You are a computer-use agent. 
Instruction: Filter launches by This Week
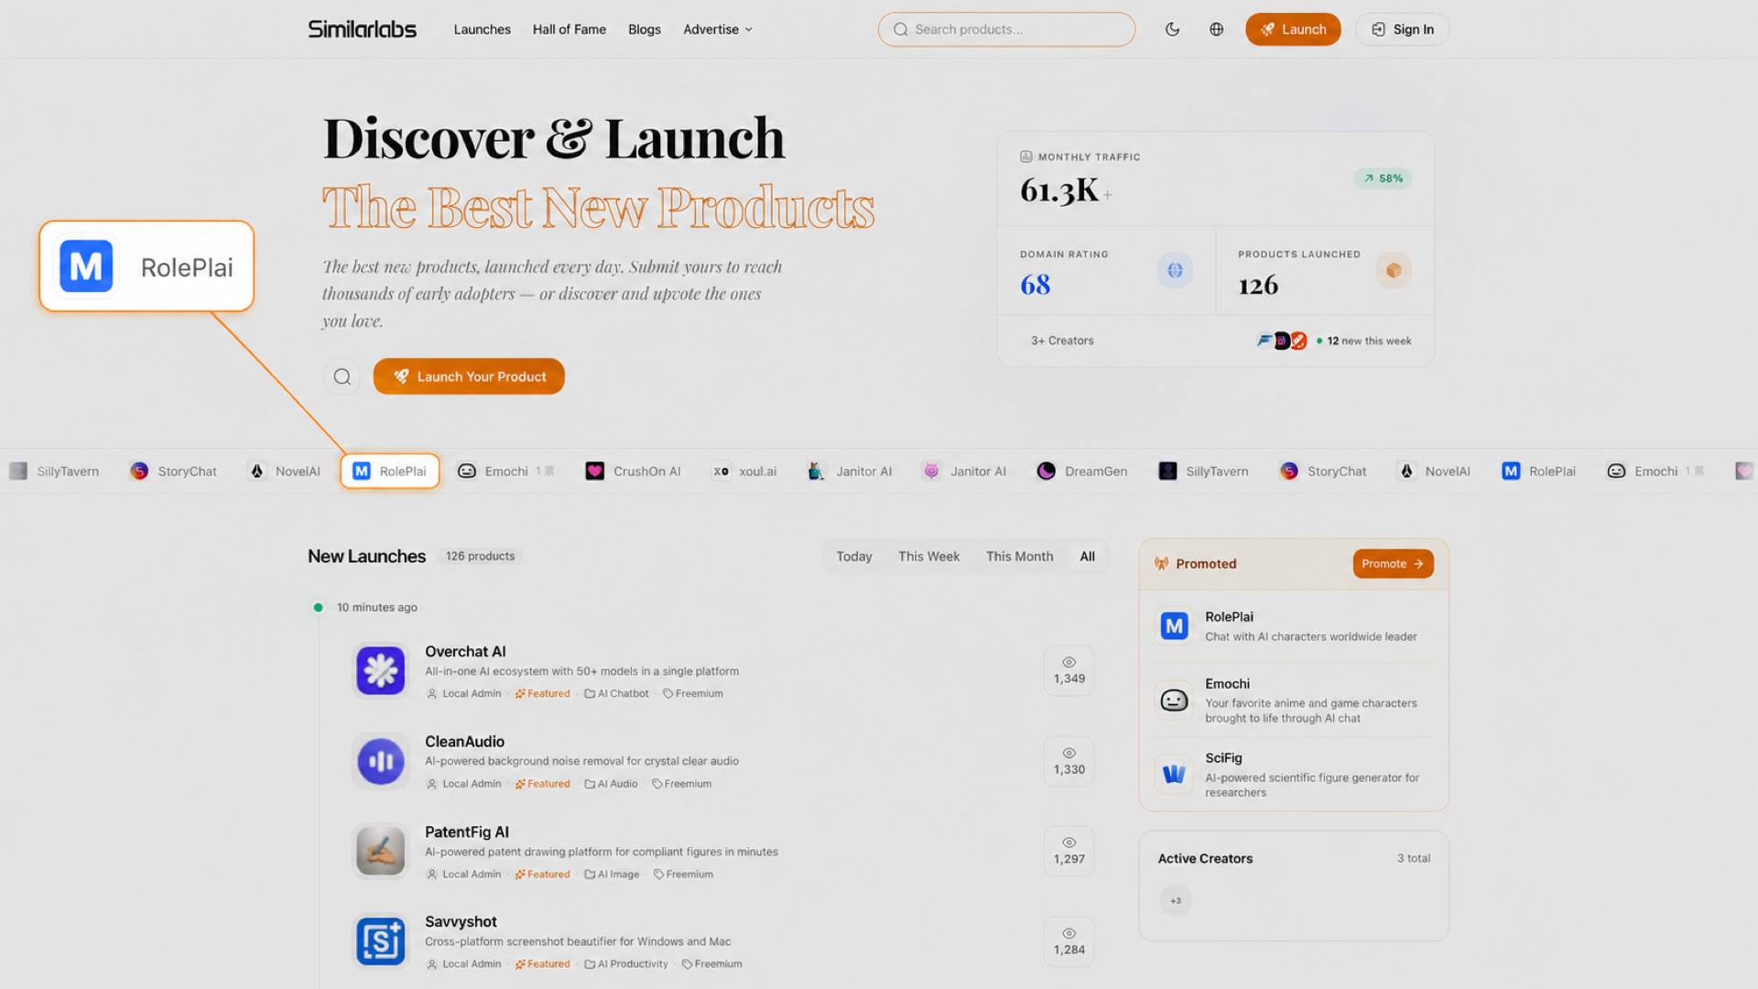click(x=928, y=557)
